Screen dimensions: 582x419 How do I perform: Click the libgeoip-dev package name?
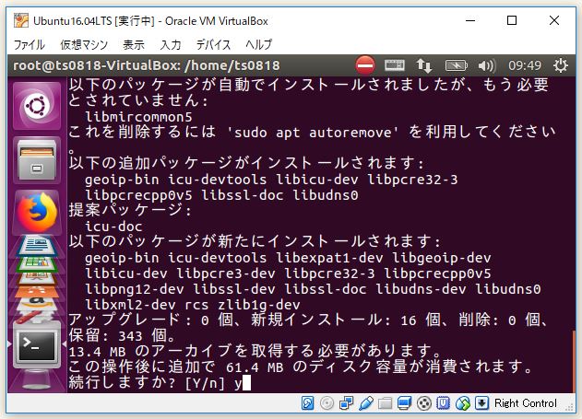[x=442, y=258]
